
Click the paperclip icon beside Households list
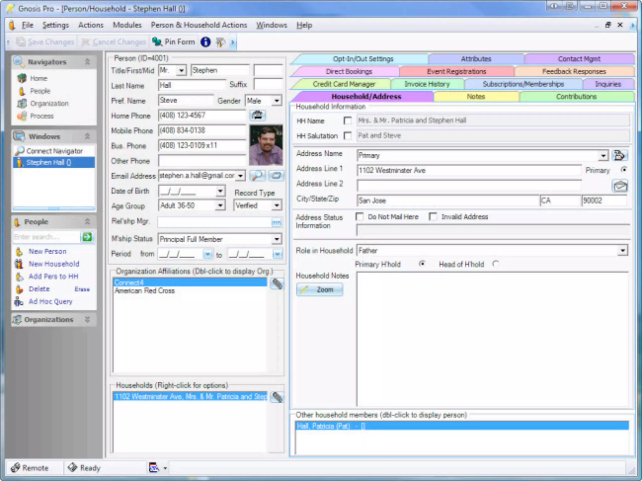coord(277,397)
